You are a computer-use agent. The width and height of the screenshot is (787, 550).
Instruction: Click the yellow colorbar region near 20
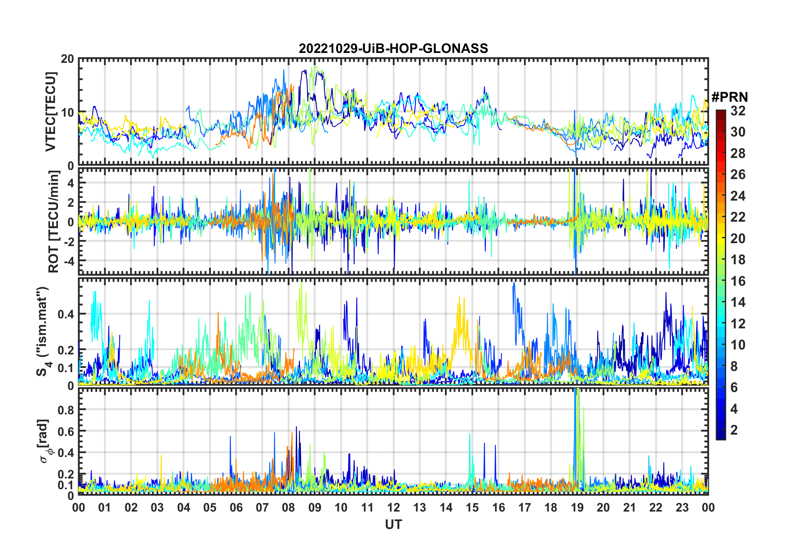pyautogui.click(x=721, y=238)
